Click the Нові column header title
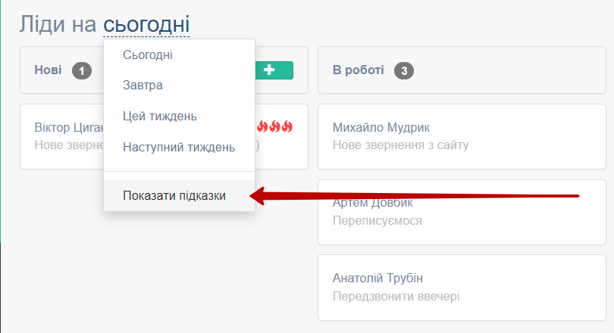This screenshot has height=333, width=614. click(x=49, y=70)
